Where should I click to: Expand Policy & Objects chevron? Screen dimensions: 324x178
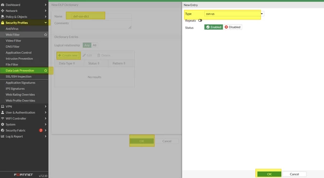click(x=45, y=17)
